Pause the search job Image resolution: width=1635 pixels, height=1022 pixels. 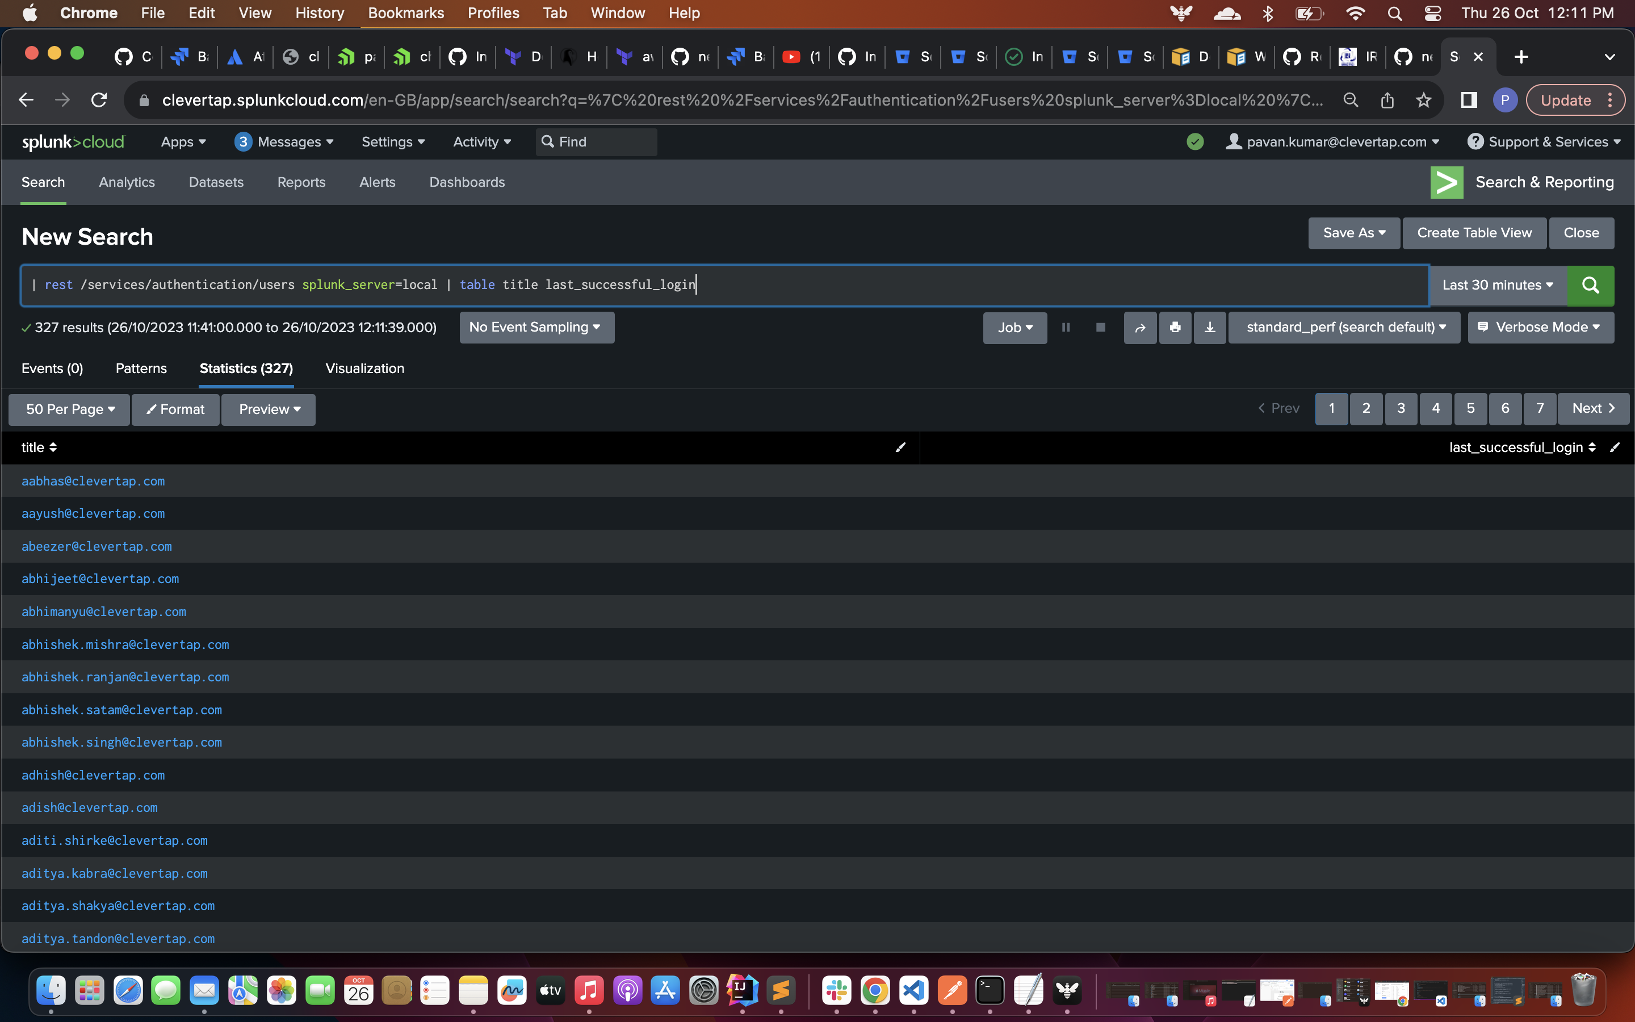pyautogui.click(x=1066, y=328)
